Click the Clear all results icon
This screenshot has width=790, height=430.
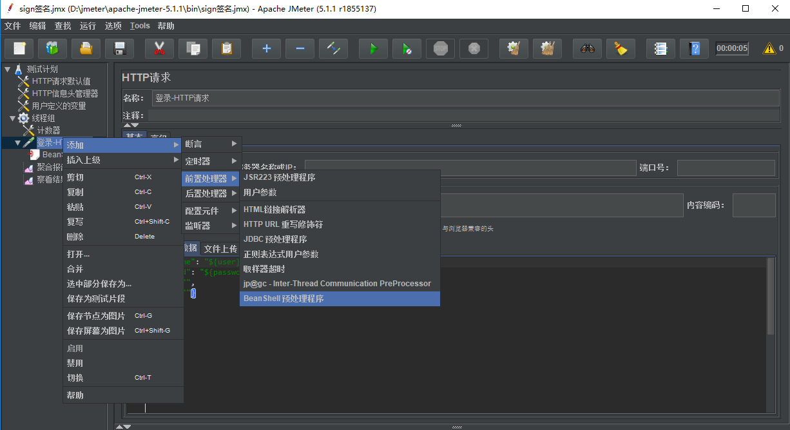click(547, 48)
